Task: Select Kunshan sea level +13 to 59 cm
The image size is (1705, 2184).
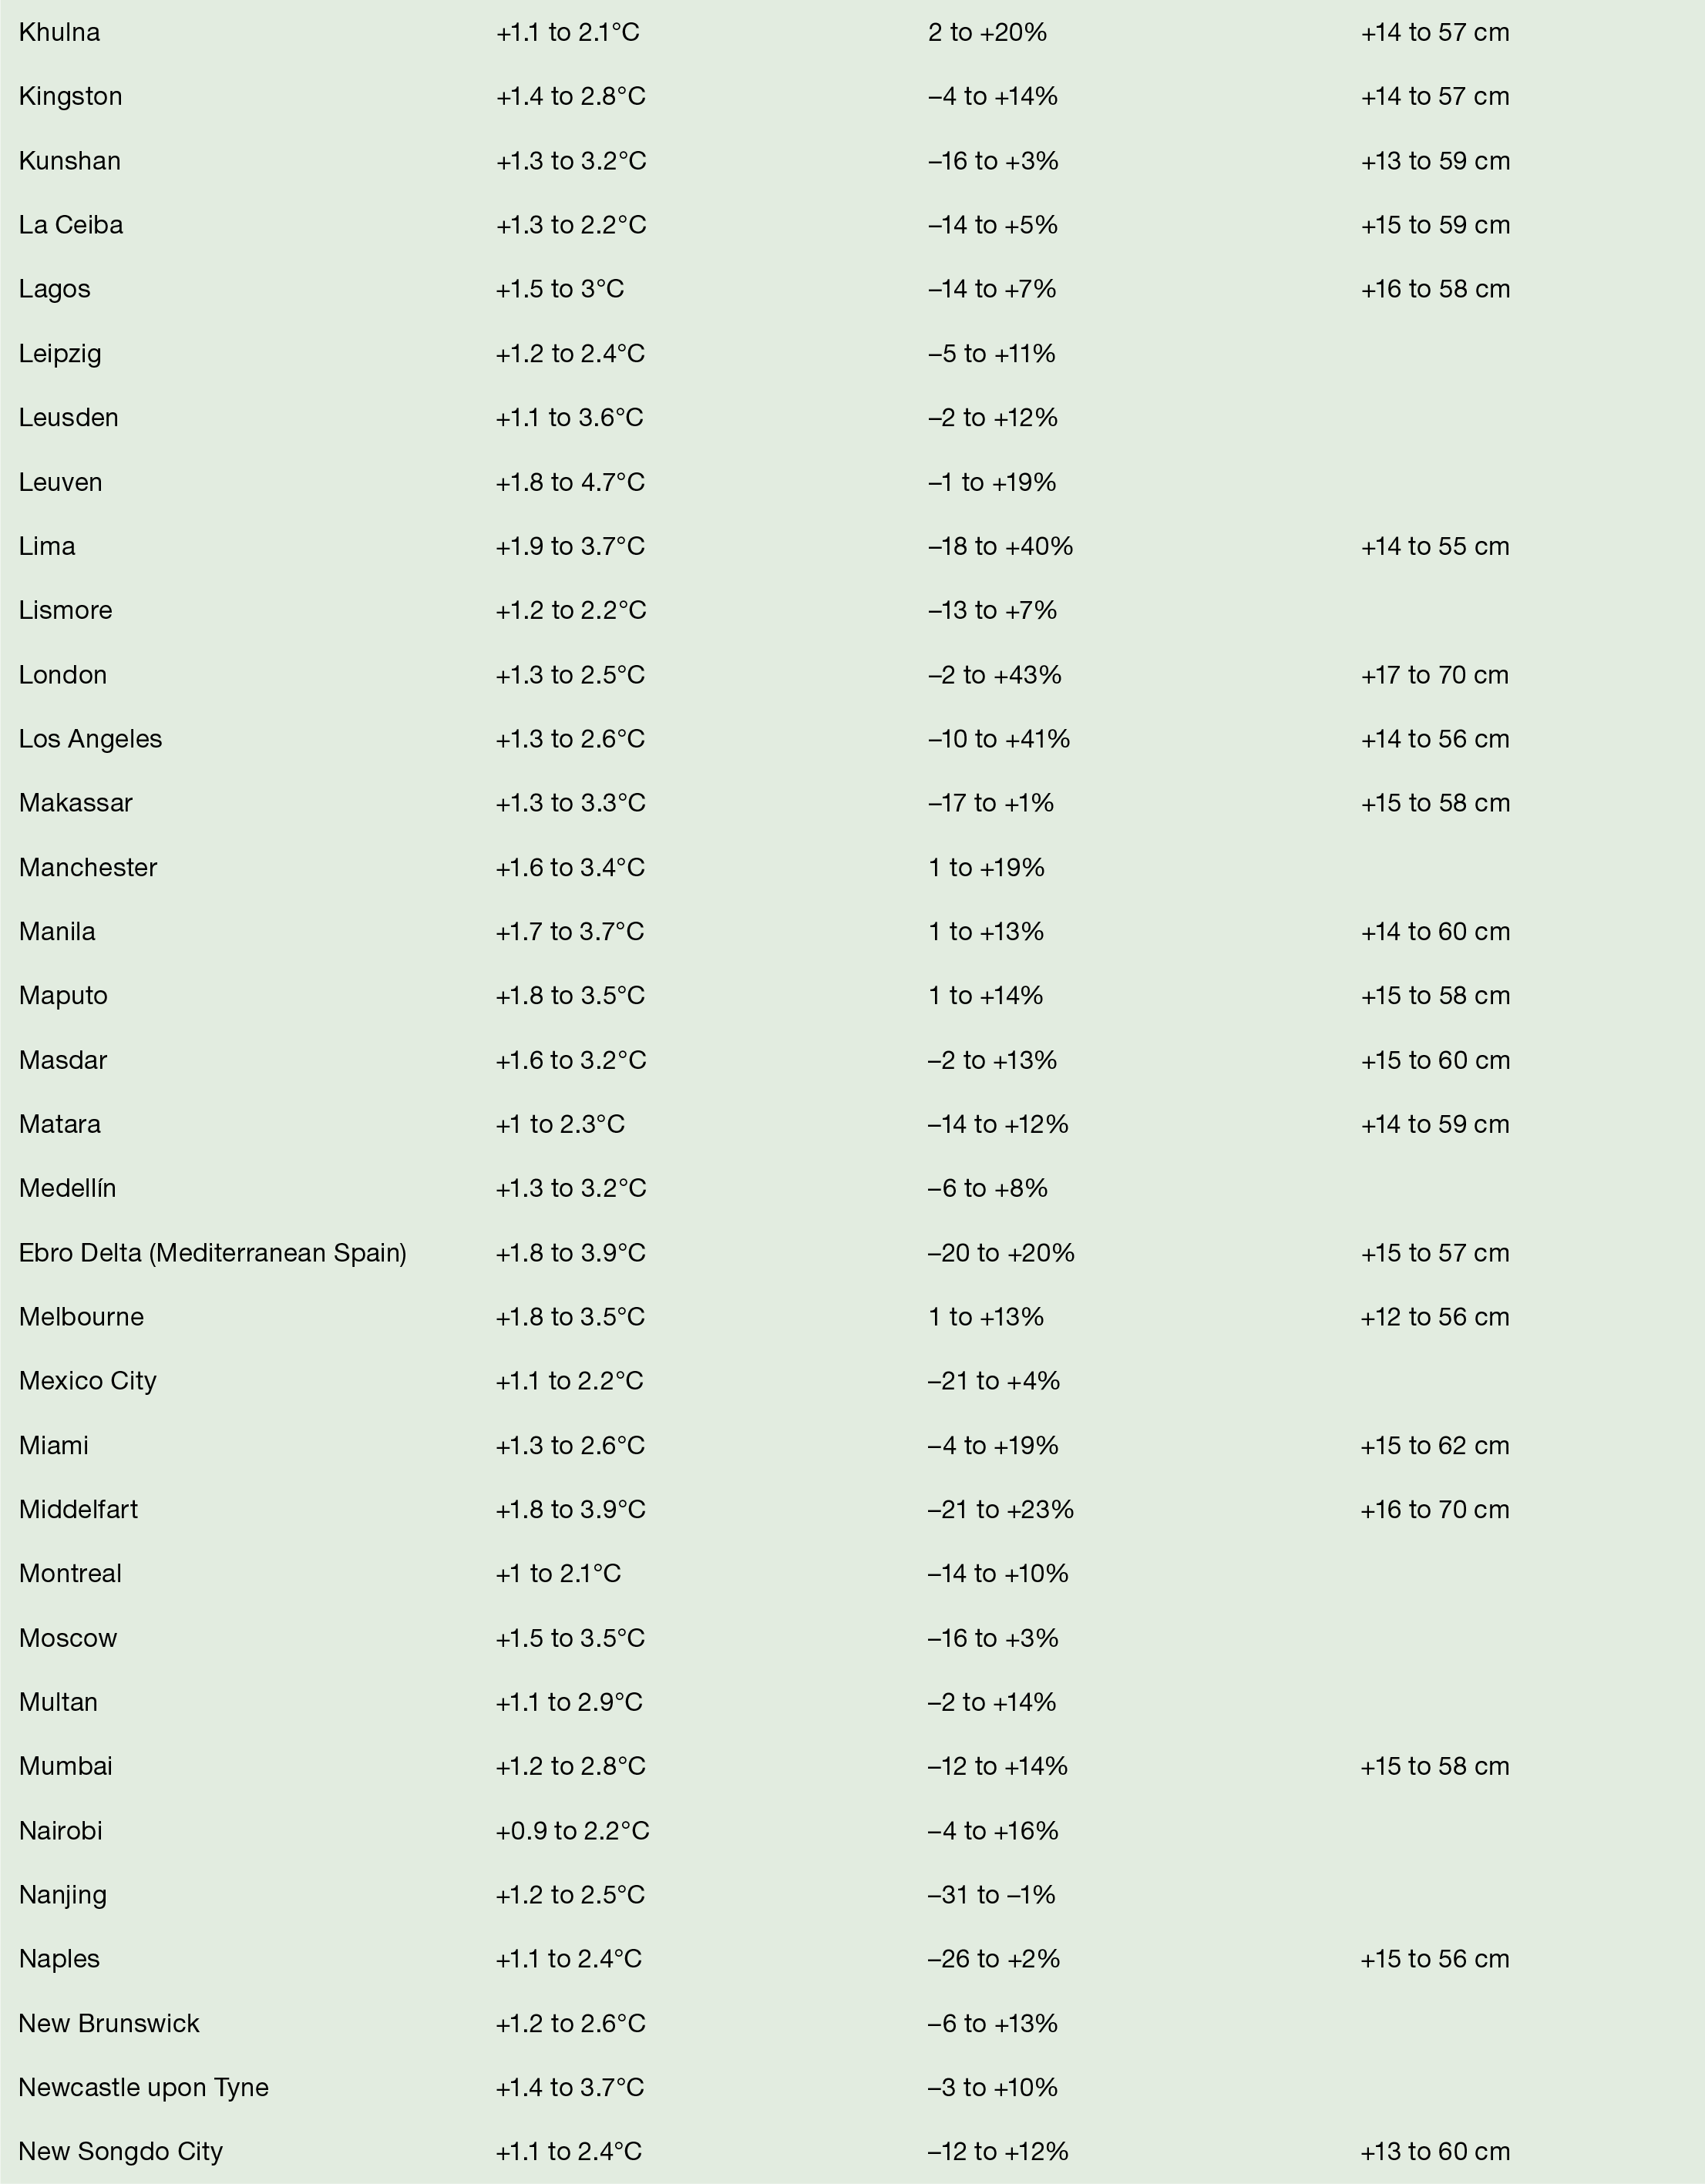Action: pyautogui.click(x=1434, y=161)
